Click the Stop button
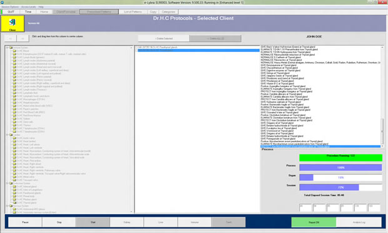The image size is (388, 233). 59,222
